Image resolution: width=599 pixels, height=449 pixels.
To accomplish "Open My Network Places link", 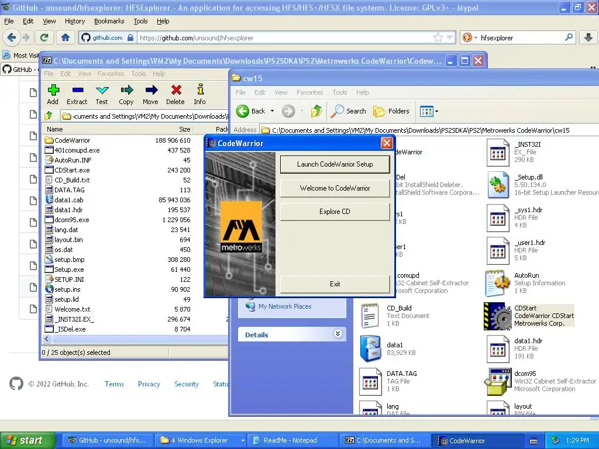I will pyautogui.click(x=285, y=306).
